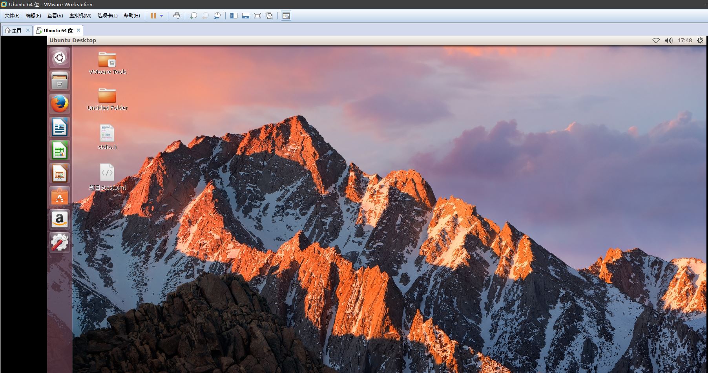Screen dimensions: 708x373
Task: Open the 查看(V) menu
Action: coord(55,16)
